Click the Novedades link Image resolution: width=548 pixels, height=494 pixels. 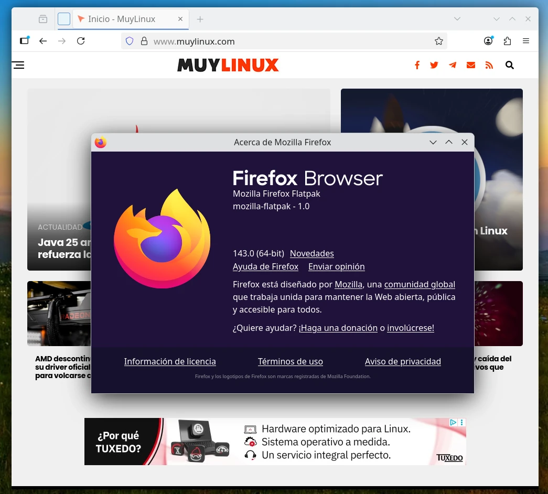coord(311,253)
